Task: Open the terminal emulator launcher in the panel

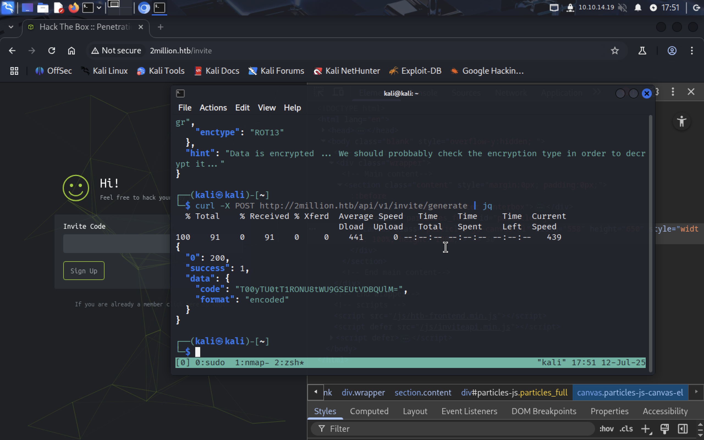Action: pos(87,8)
